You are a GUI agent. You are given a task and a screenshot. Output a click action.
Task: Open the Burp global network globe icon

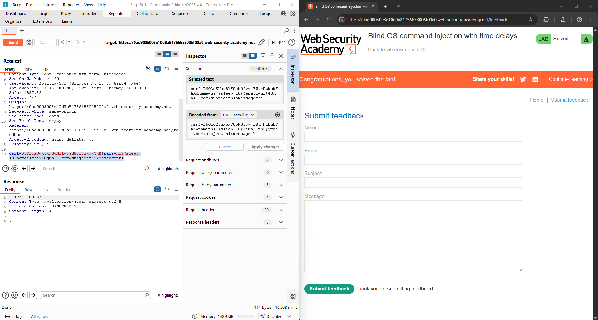pos(283,13)
